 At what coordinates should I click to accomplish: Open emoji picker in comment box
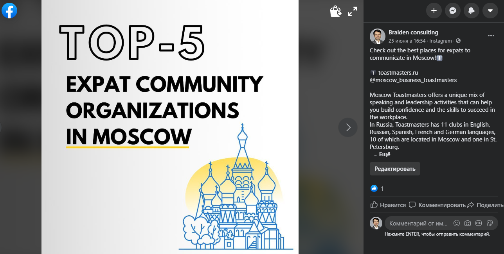(457, 223)
